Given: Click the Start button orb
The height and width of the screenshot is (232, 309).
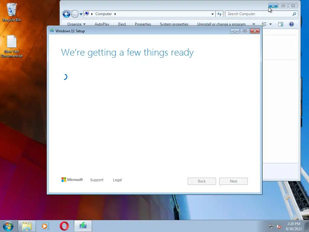Looking at the screenshot, I should (x=8, y=226).
